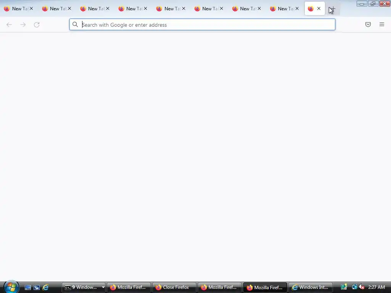391x293 pixels.
Task: Click the Back navigation arrow
Action: click(9, 25)
